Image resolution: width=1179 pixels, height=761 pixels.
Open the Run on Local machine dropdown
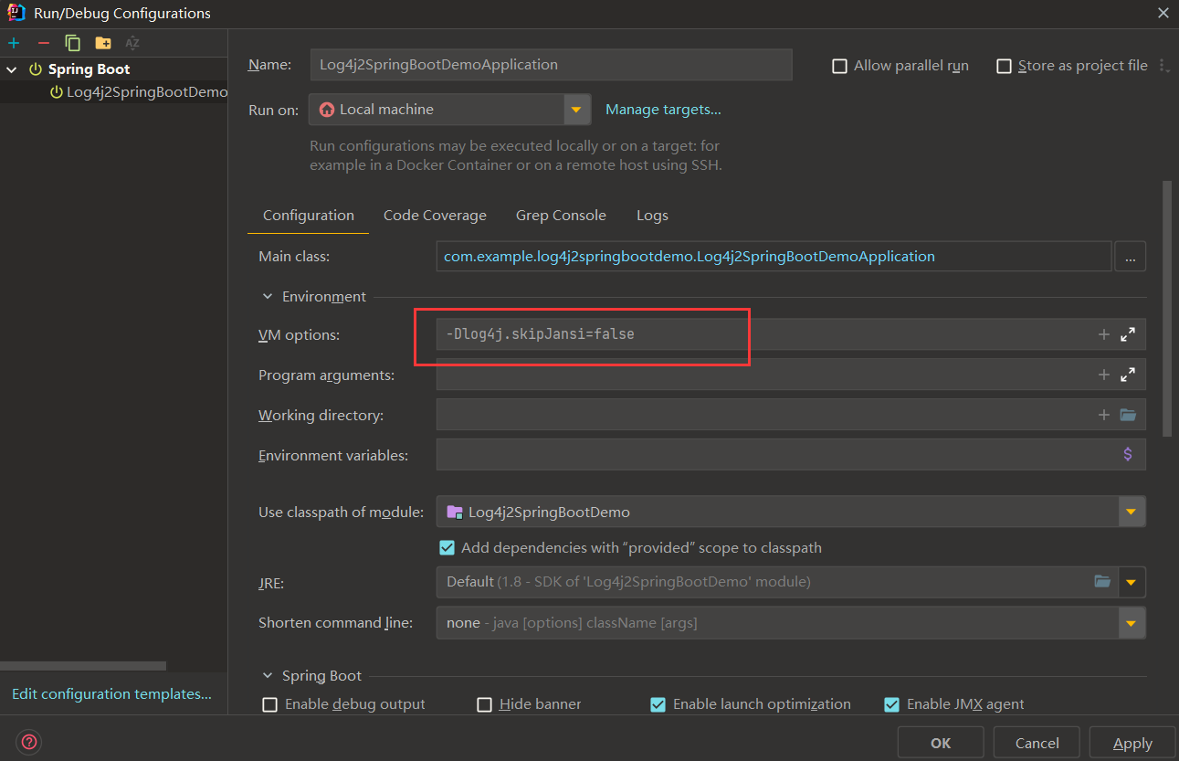click(x=575, y=110)
